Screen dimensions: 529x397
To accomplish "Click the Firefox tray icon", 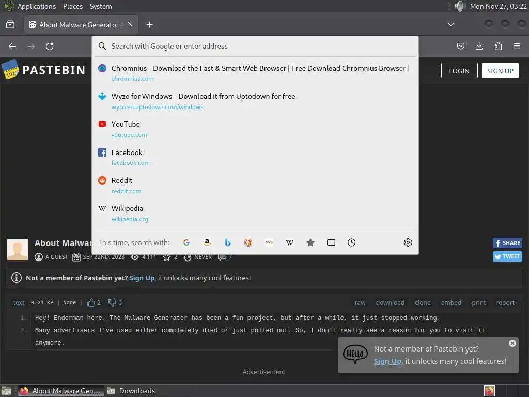I will pyautogui.click(x=489, y=391).
